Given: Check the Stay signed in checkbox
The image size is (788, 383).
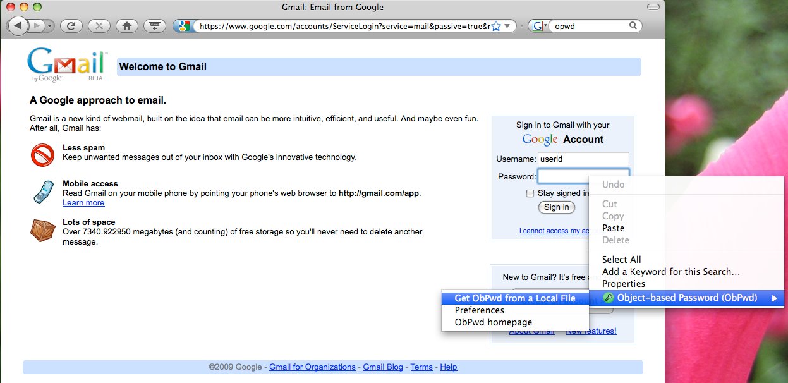Looking at the screenshot, I should pos(530,193).
